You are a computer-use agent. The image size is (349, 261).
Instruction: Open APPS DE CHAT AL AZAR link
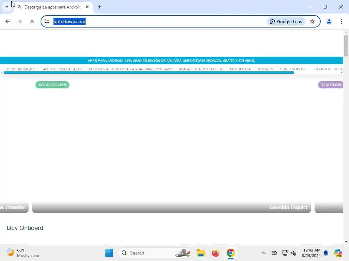(x=62, y=69)
